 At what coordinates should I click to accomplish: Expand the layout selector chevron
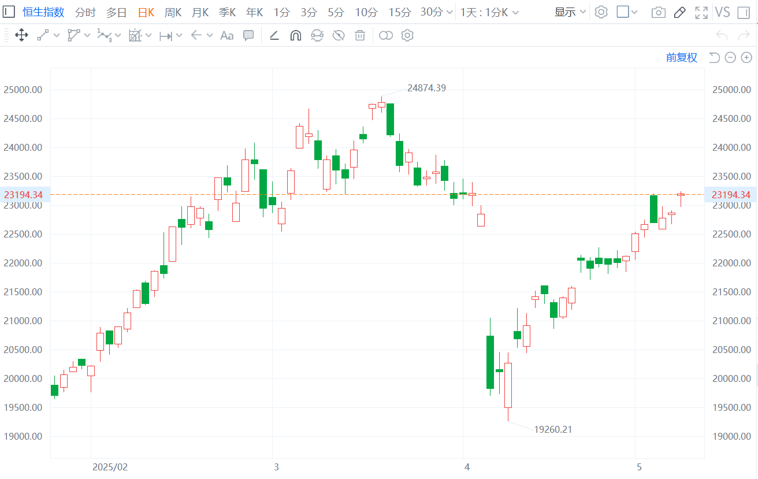pyautogui.click(x=635, y=12)
